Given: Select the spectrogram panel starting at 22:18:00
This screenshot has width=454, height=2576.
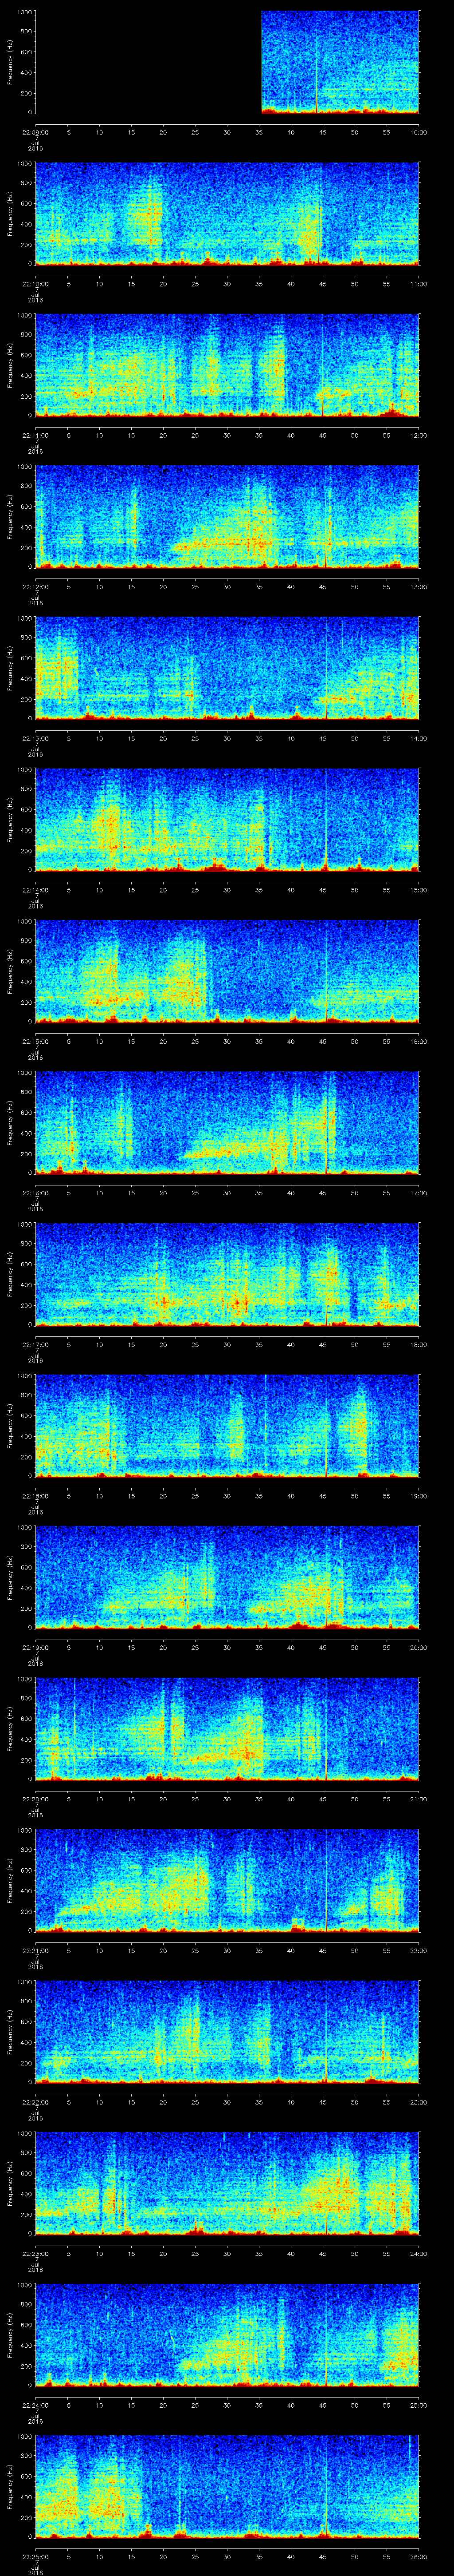Looking at the screenshot, I should tap(227, 1426).
